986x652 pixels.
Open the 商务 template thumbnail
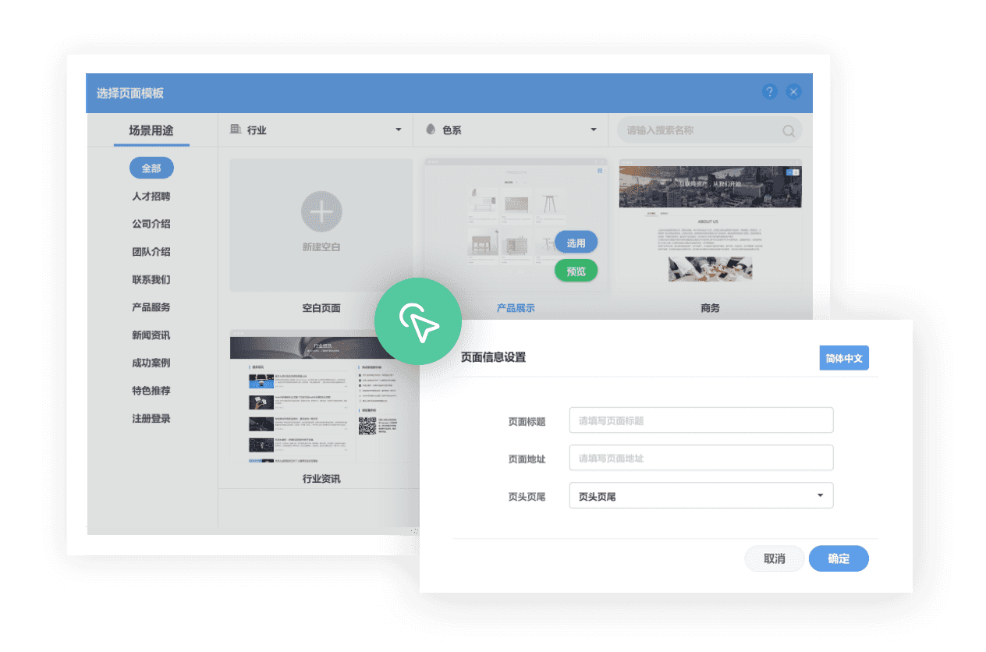[x=710, y=226]
